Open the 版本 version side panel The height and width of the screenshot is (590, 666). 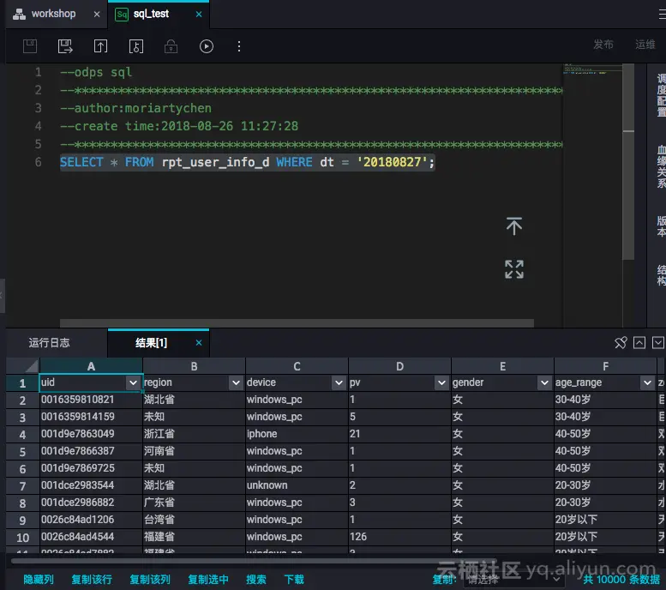pyautogui.click(x=661, y=226)
